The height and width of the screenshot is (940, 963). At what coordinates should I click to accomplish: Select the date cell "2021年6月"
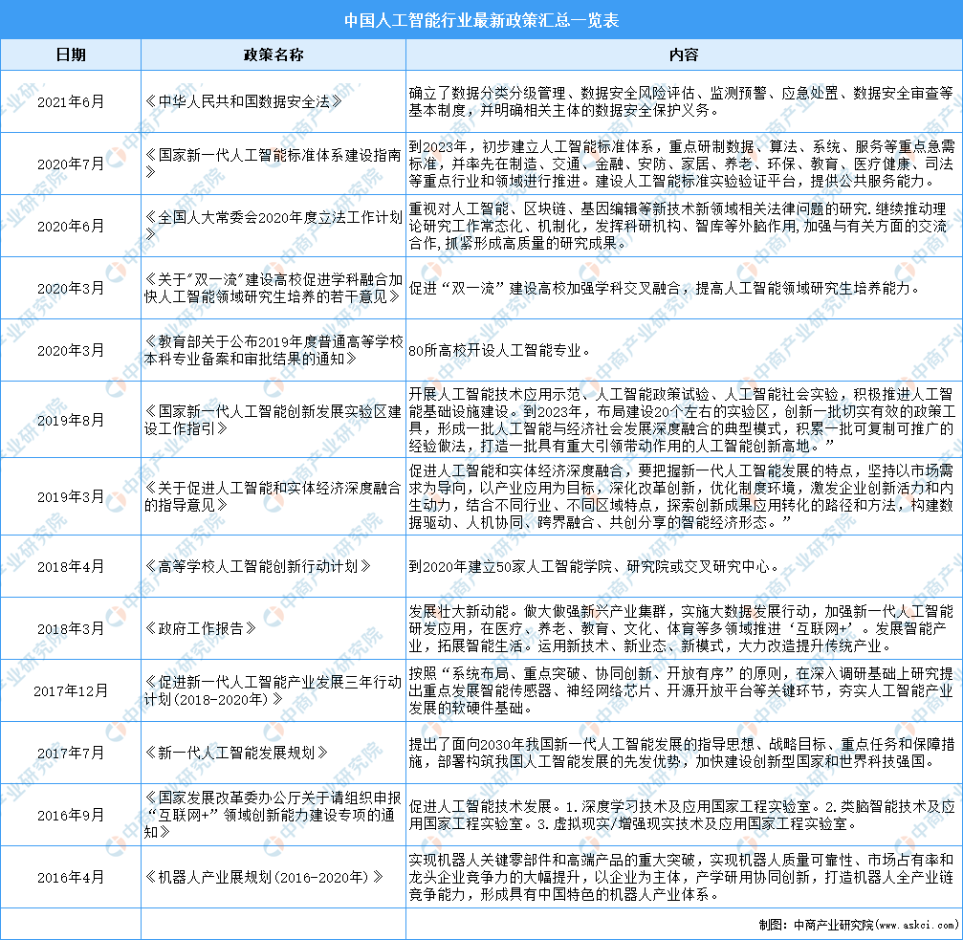coord(71,102)
